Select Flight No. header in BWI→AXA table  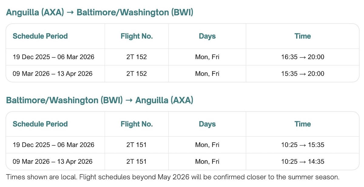[x=136, y=124]
